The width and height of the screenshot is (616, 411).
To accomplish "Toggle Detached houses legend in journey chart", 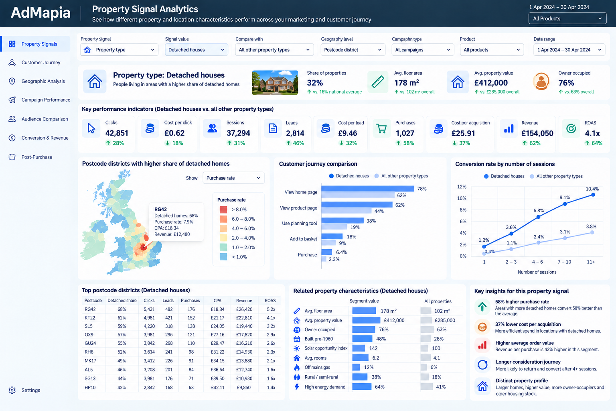I will pyautogui.click(x=349, y=176).
